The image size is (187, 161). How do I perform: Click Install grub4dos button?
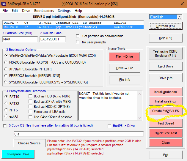[166, 92]
